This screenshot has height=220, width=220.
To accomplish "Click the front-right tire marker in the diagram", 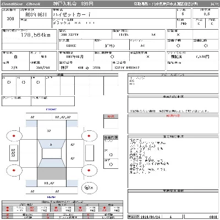I will 89,136.
